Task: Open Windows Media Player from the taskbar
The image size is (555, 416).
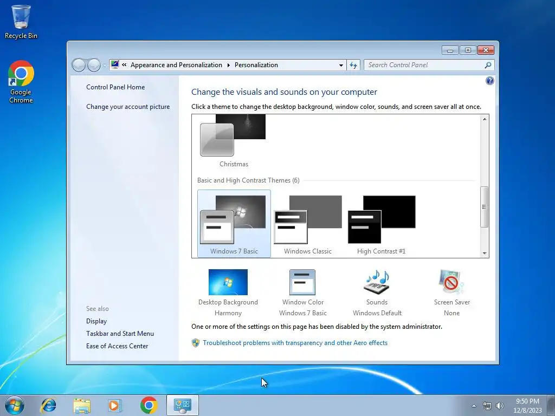Action: tap(114, 405)
